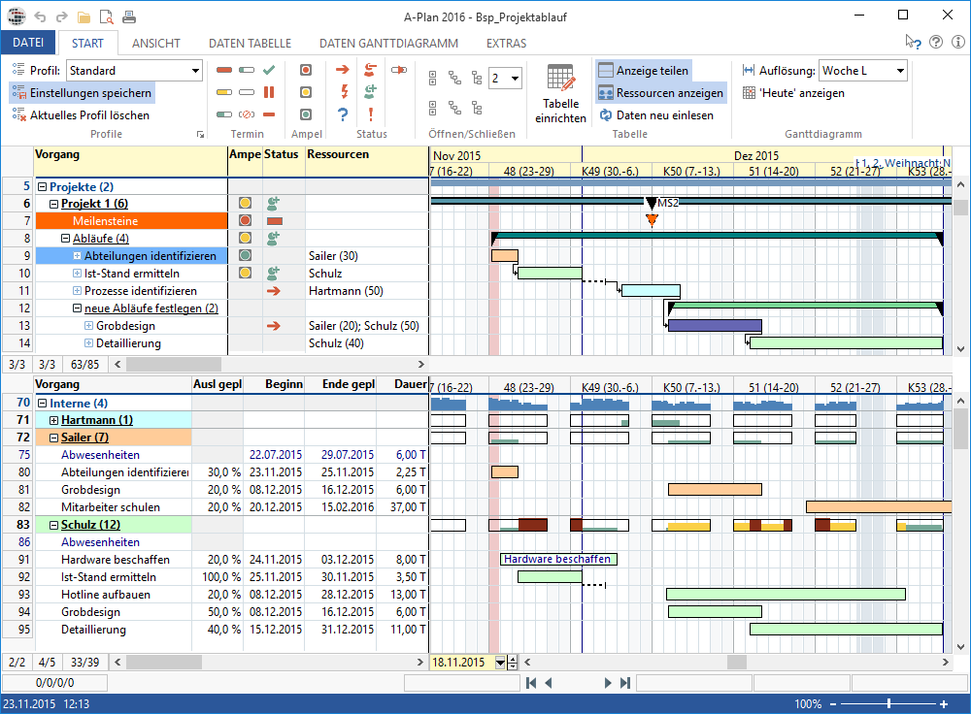
Task: Click the red right-arrow Status icon
Action: [343, 70]
